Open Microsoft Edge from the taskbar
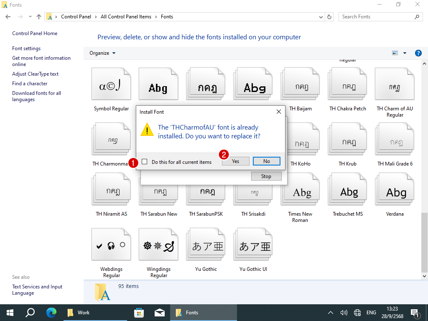The height and width of the screenshot is (321, 428). click(x=51, y=312)
